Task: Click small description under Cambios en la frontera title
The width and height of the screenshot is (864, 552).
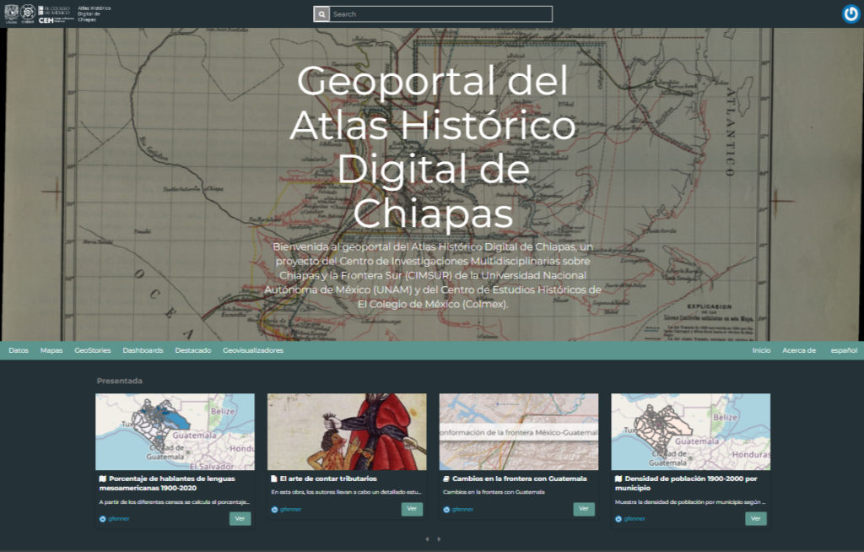Action: pos(494,492)
